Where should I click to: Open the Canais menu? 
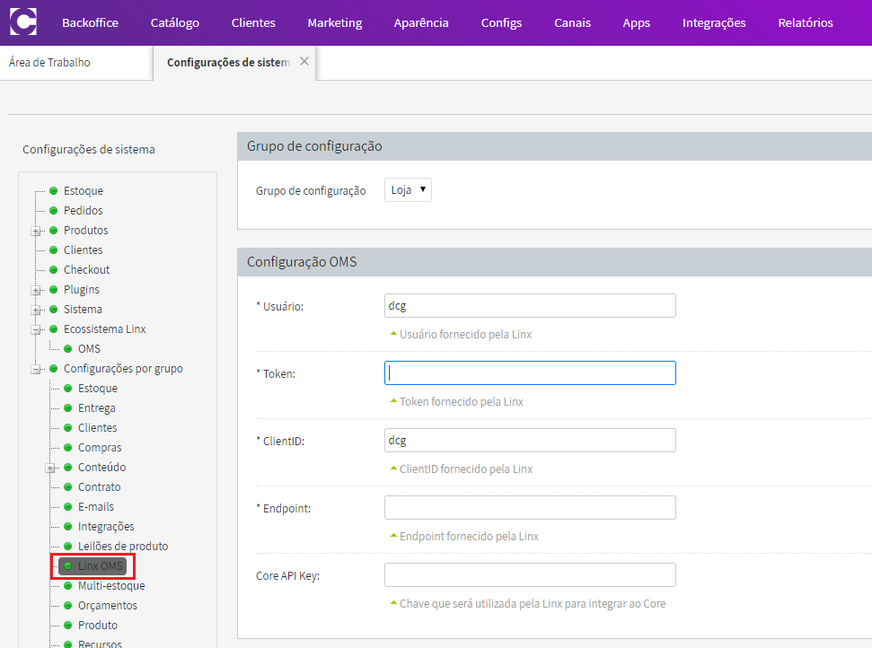[572, 22]
